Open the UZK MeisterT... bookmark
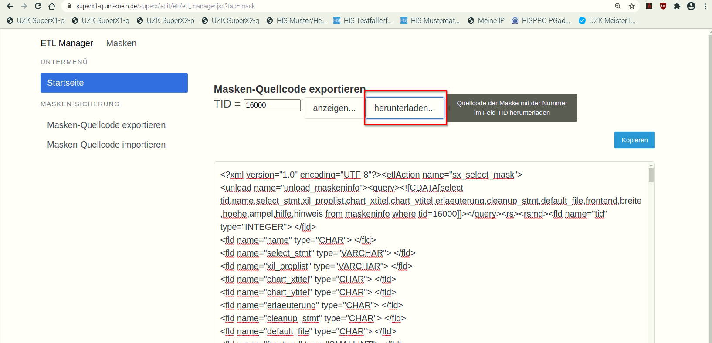The width and height of the screenshot is (712, 343). (x=607, y=20)
